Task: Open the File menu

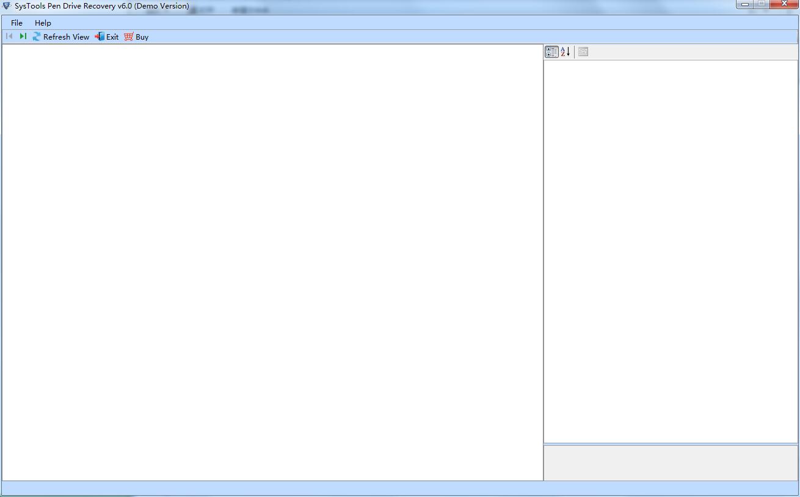Action: tap(16, 23)
